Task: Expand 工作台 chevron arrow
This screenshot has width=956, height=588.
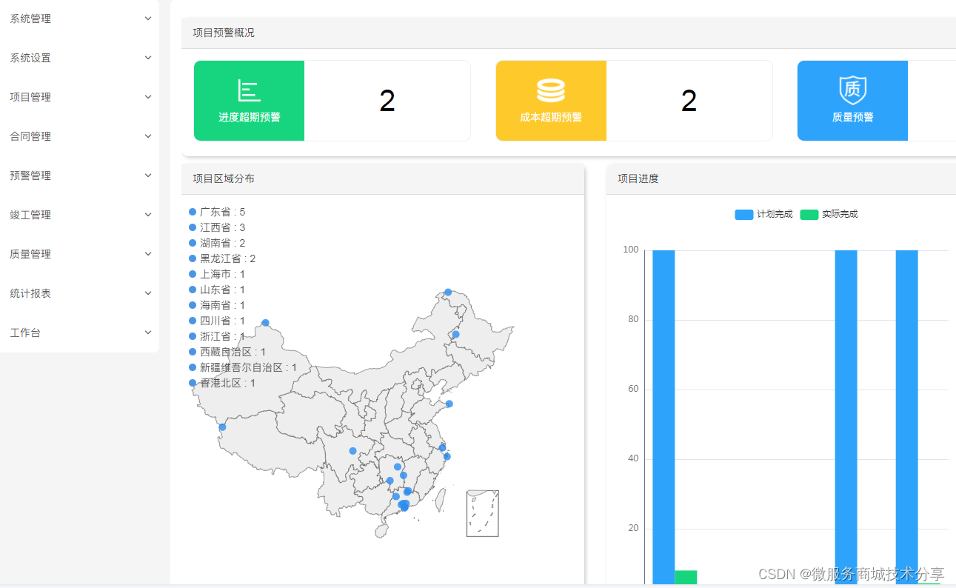Action: [148, 333]
